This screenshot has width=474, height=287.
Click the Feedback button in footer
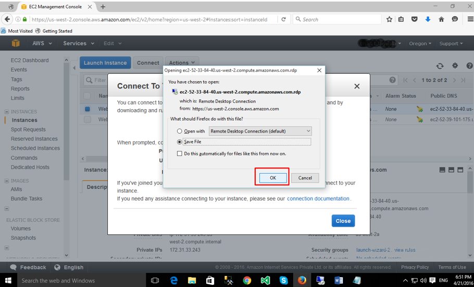(28, 267)
